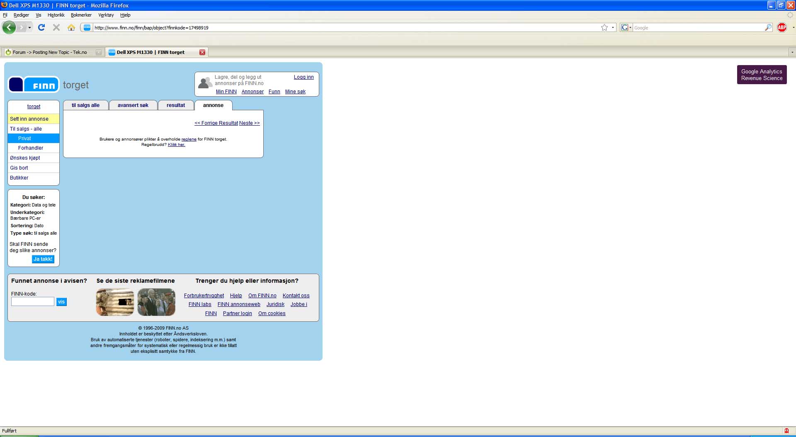Open the Annonser link in the login box
This screenshot has height=437, width=796.
[252, 92]
